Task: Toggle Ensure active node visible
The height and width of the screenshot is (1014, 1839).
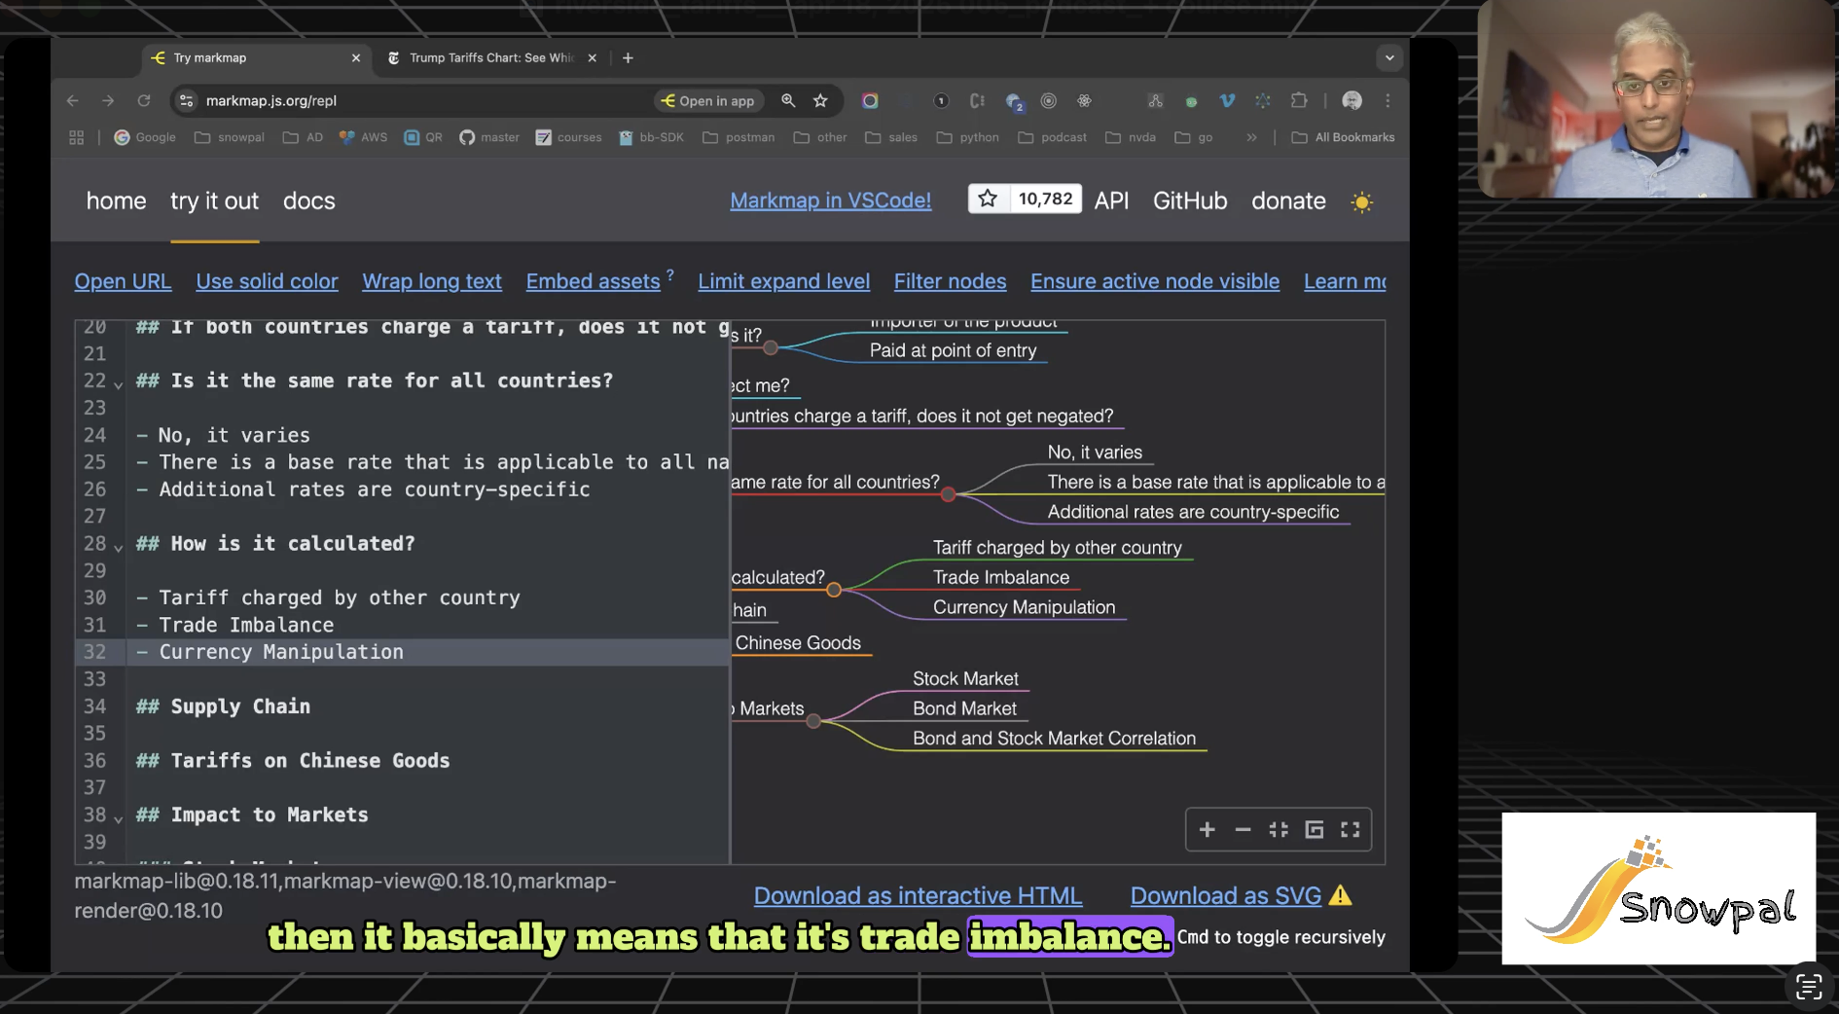Action: pos(1155,281)
